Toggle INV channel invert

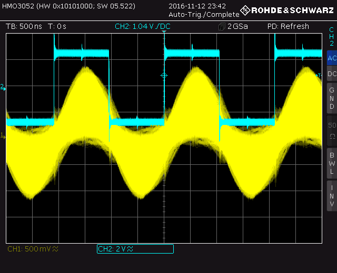[331, 196]
